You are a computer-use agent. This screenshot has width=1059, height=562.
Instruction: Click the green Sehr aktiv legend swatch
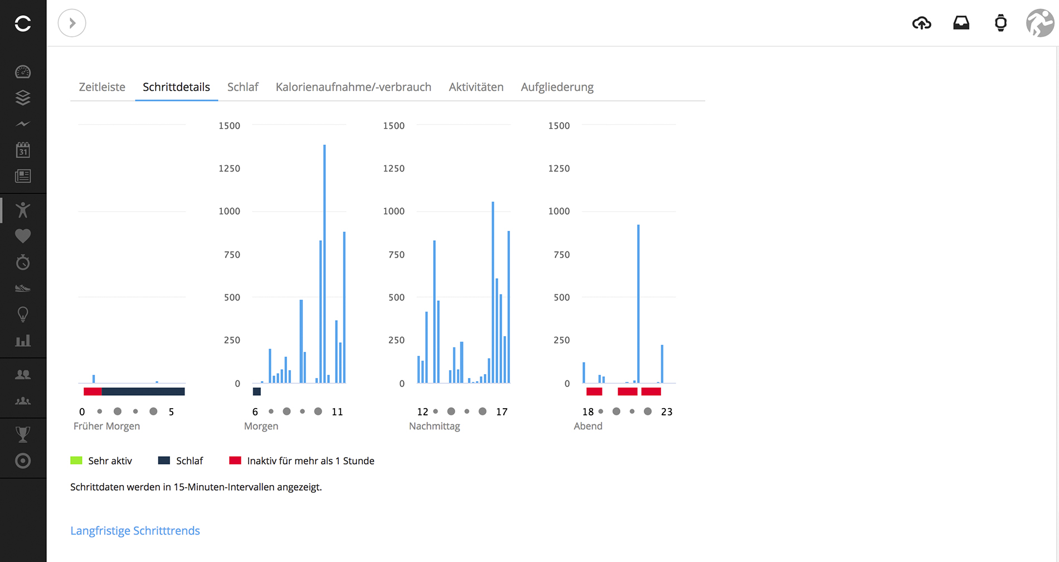(x=76, y=461)
